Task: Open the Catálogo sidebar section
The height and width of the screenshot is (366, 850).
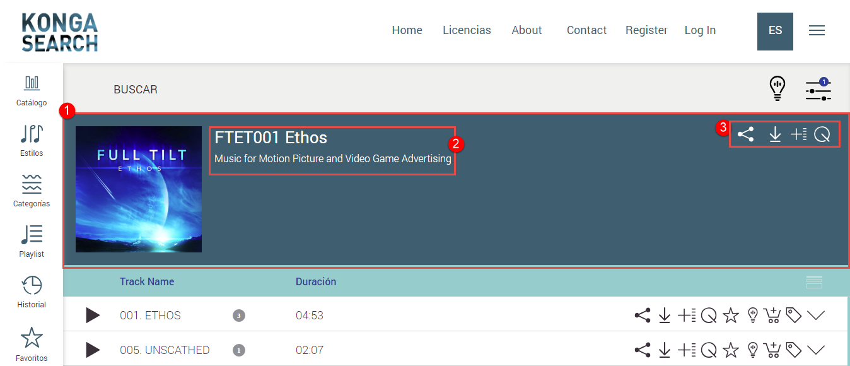Action: 32,91
